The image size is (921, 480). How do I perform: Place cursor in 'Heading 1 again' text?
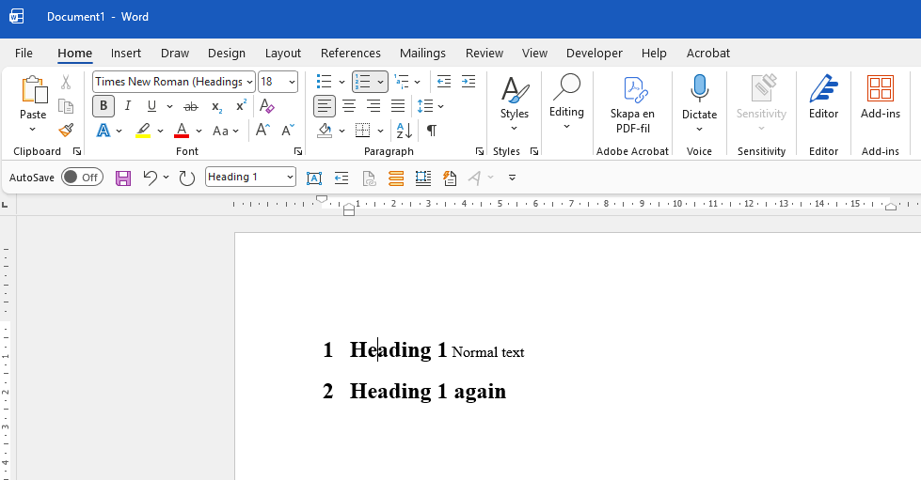pyautogui.click(x=428, y=391)
